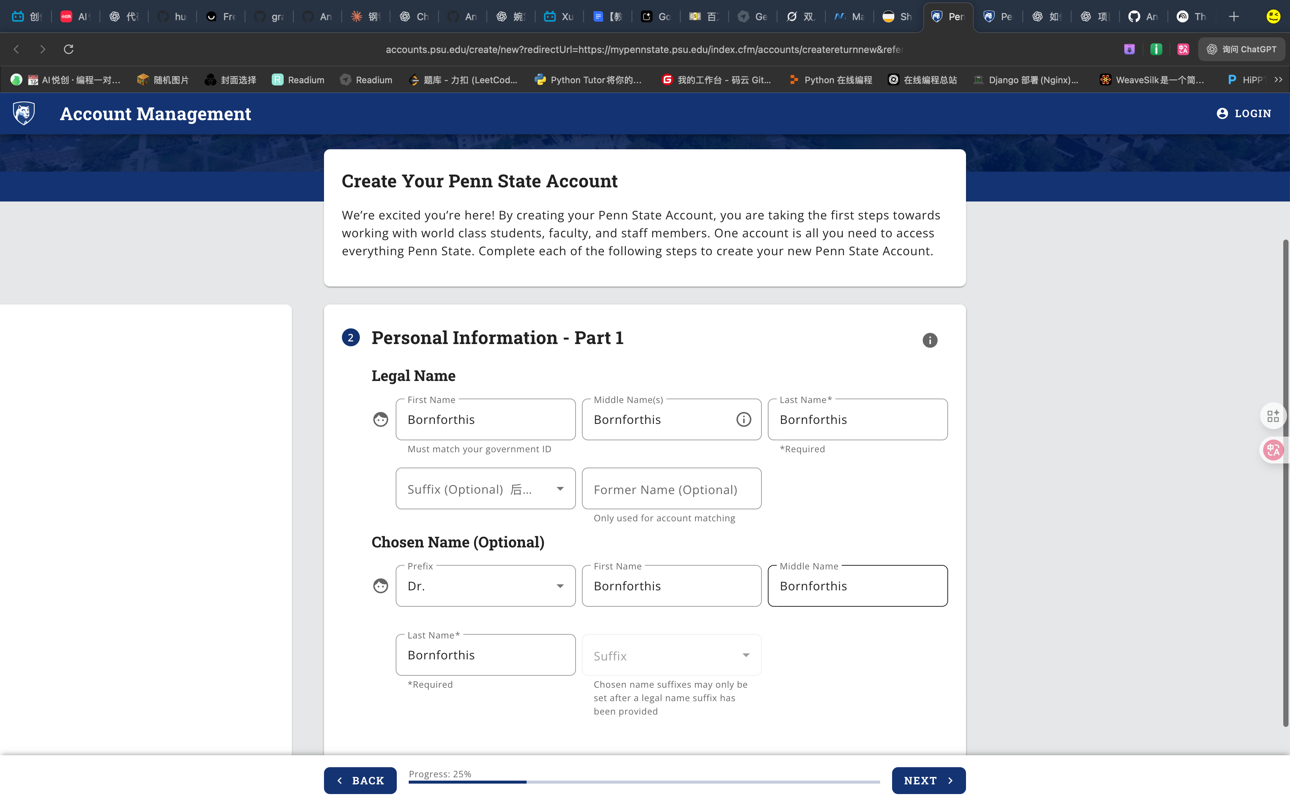Open the 我的工作台 - 码云 bookmark

(x=716, y=79)
